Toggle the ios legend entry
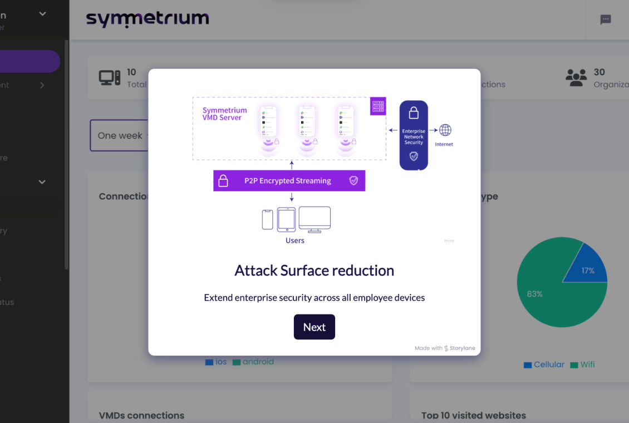This screenshot has width=629, height=423. click(x=216, y=362)
